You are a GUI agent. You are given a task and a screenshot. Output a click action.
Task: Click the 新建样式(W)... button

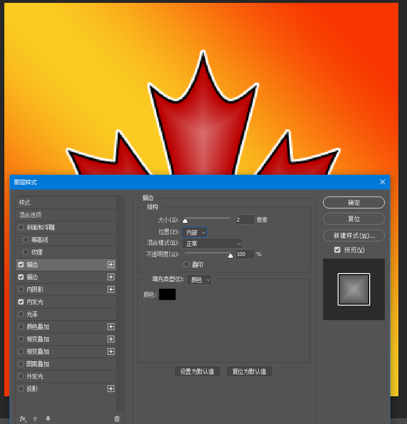pos(353,235)
